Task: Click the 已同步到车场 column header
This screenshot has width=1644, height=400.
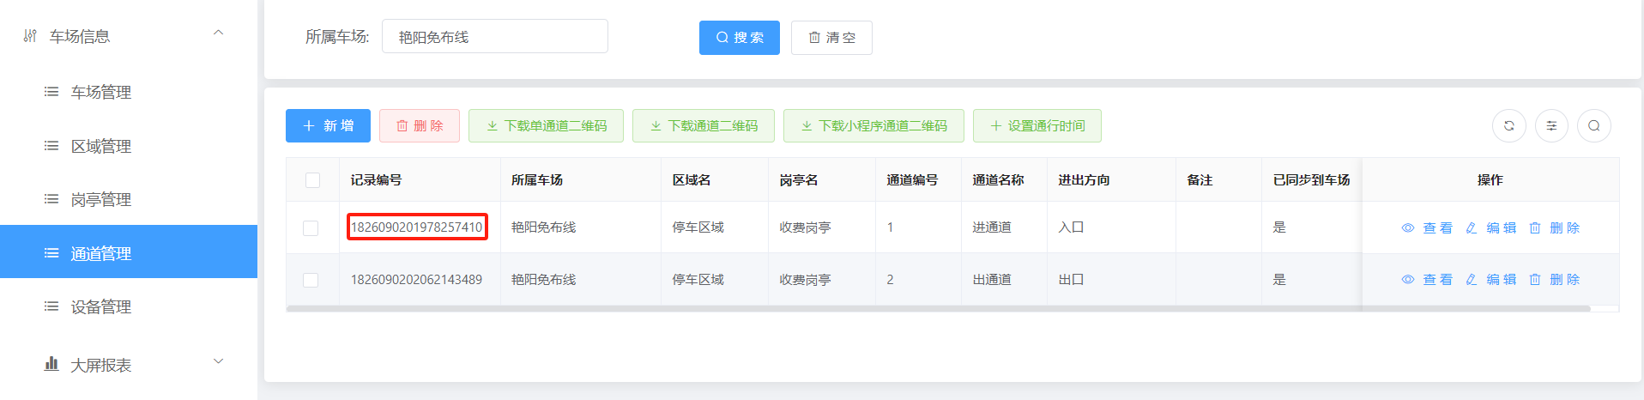Action: pyautogui.click(x=1311, y=180)
